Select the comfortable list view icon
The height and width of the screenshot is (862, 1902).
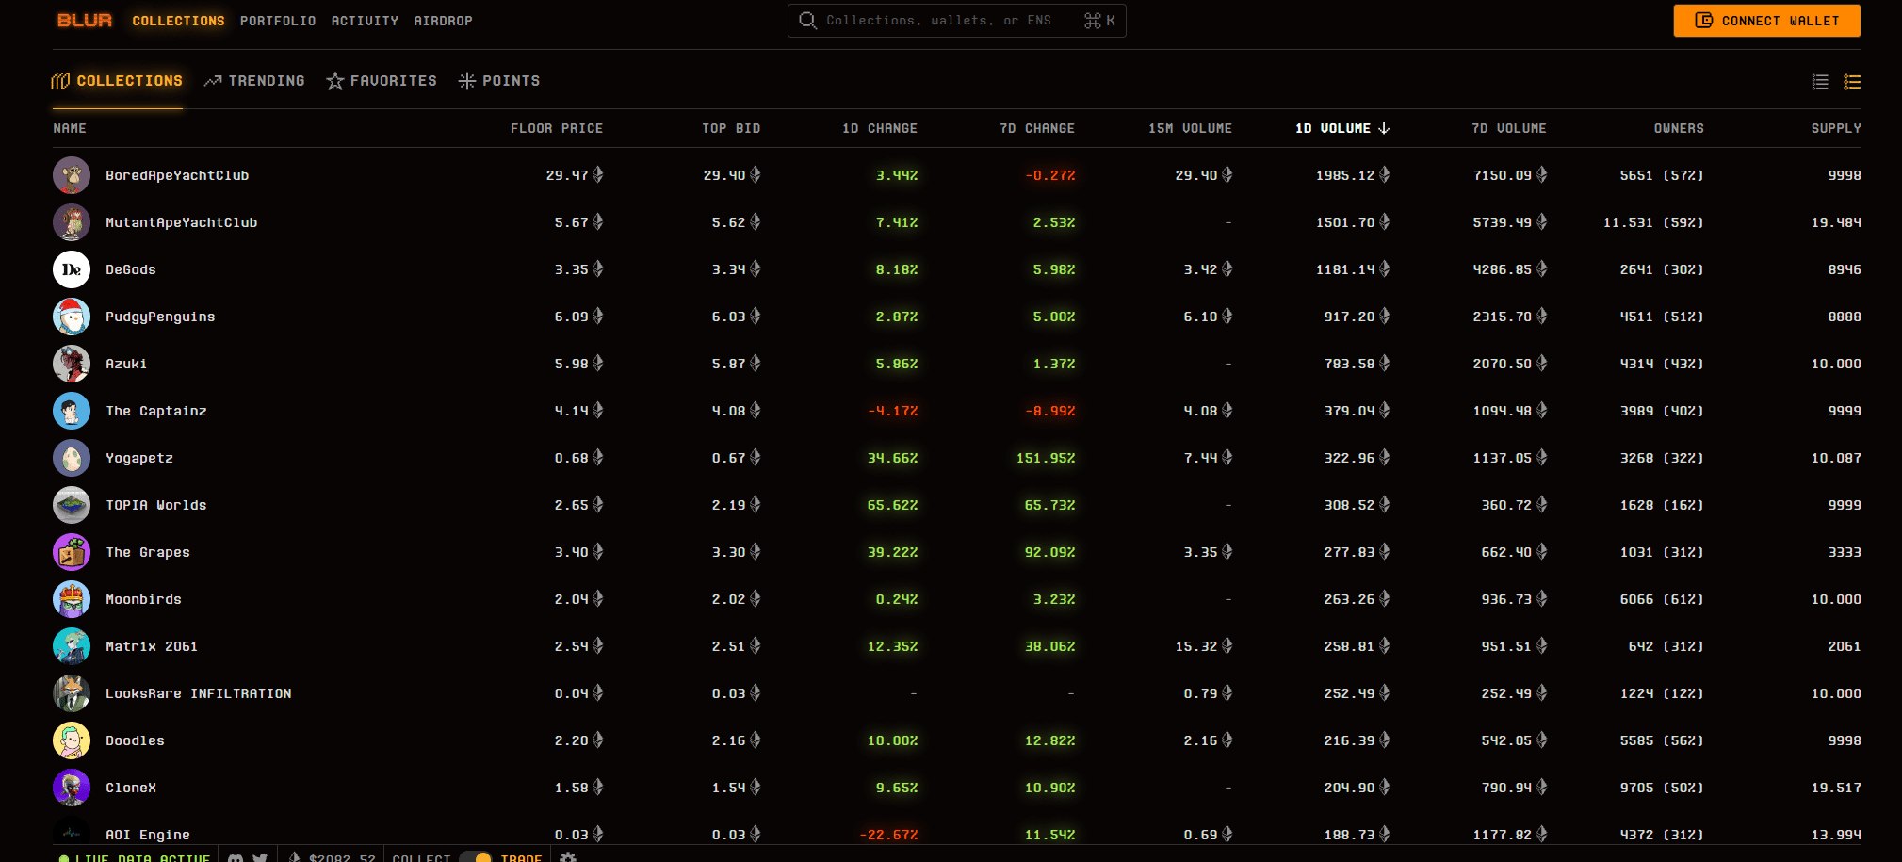click(1852, 82)
